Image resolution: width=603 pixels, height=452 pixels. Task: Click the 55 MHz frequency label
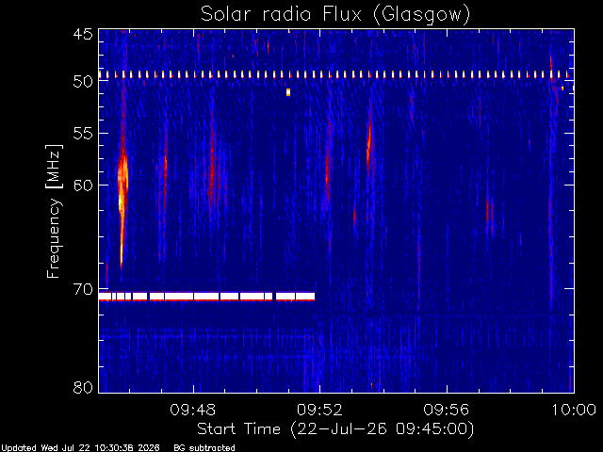(83, 134)
